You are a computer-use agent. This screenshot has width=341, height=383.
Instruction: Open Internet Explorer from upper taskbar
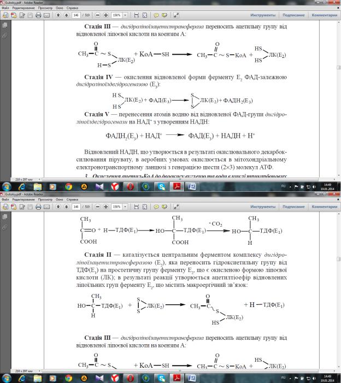click(22, 187)
